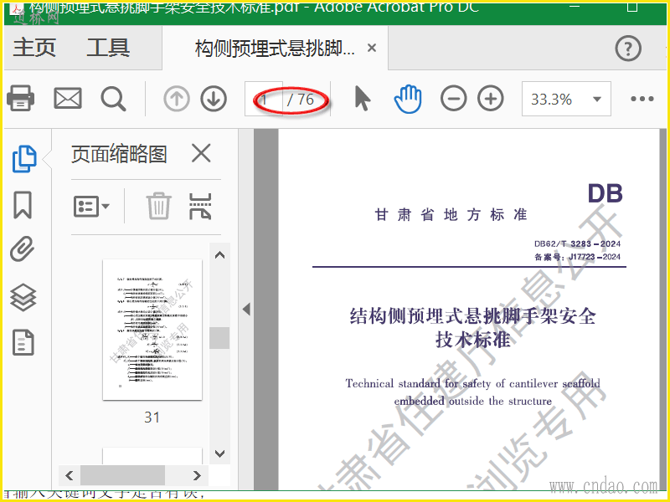Click the horizontal scrollbar thumb in thumbnails

[x=122, y=475]
